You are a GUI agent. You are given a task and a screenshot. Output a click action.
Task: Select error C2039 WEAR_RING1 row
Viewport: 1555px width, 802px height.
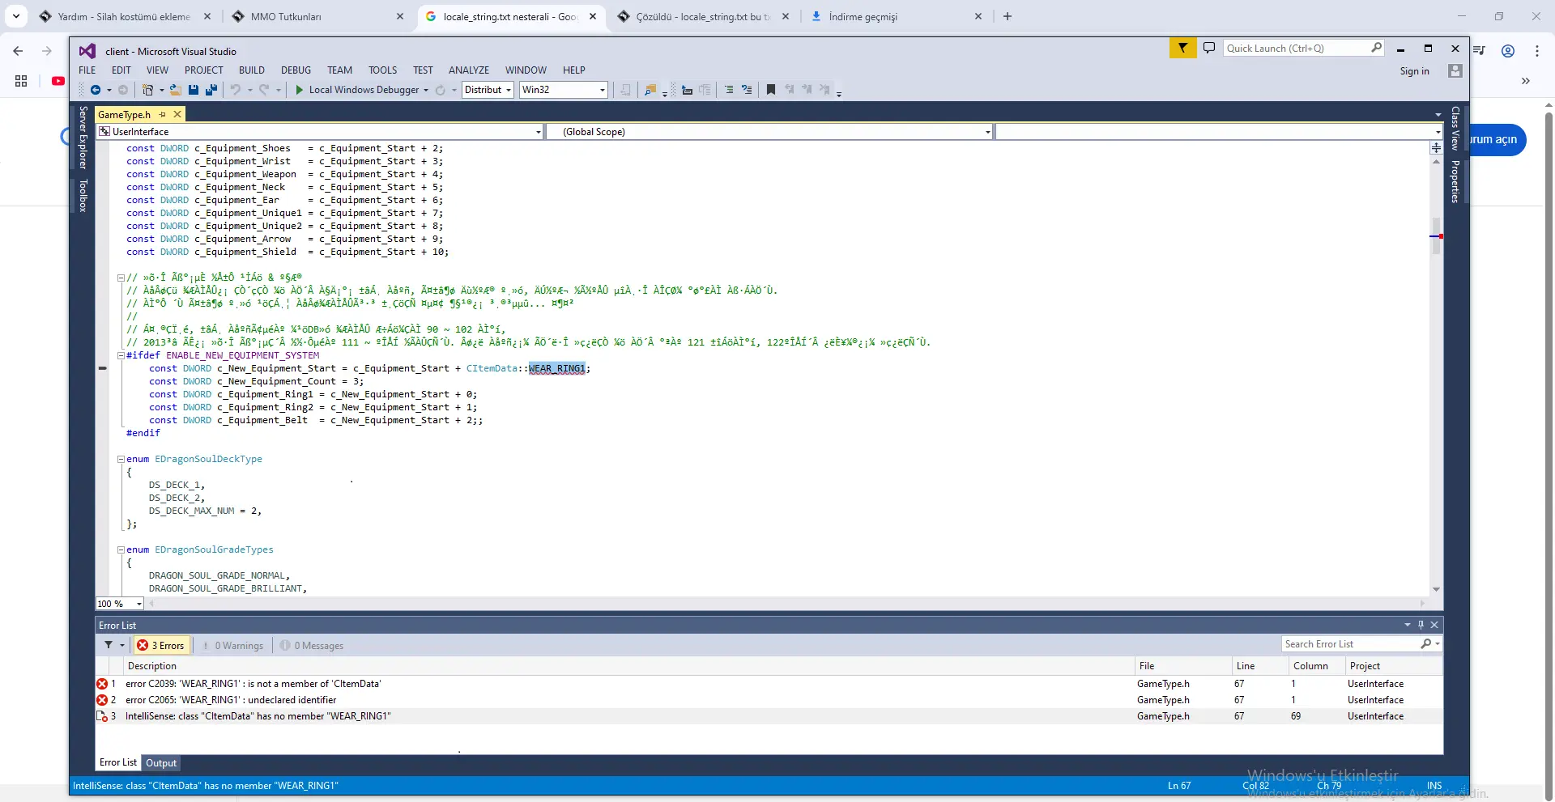tap(769, 684)
